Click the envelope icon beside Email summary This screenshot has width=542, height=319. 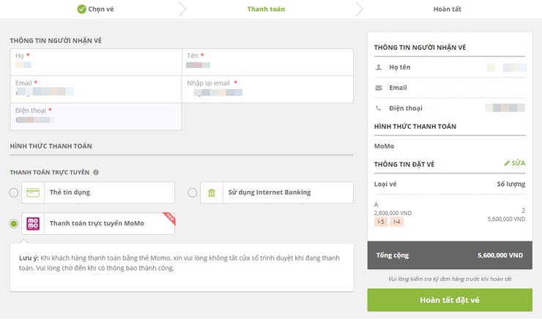[379, 88]
